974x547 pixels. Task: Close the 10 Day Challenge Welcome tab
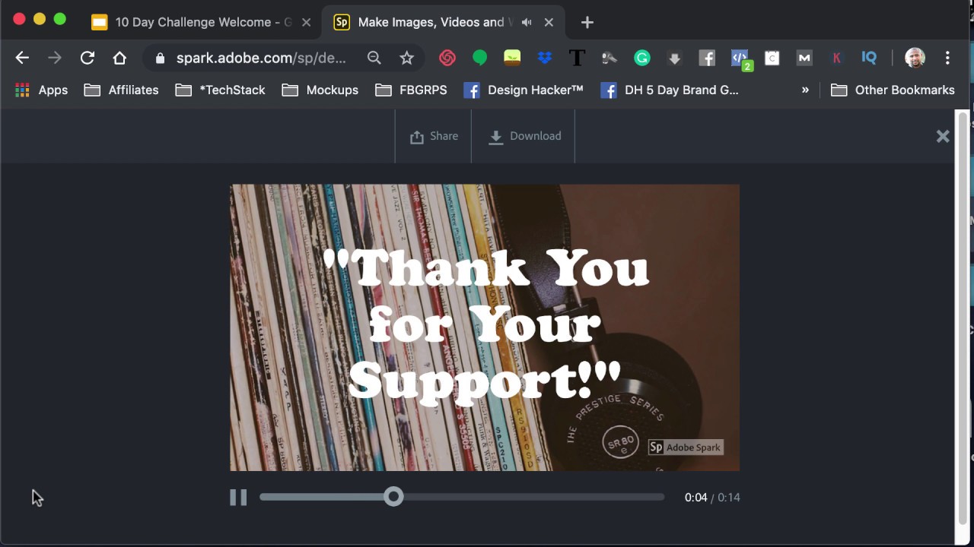click(306, 22)
